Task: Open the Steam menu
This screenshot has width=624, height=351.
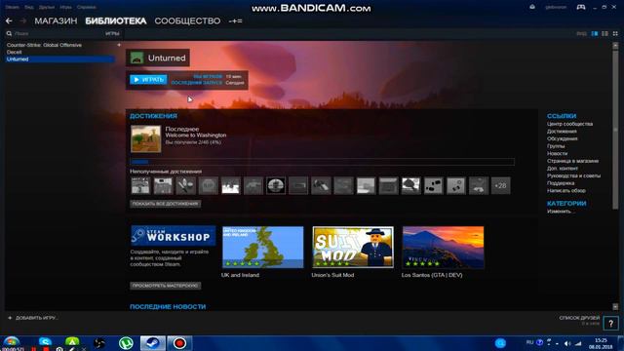Action: pos(12,7)
